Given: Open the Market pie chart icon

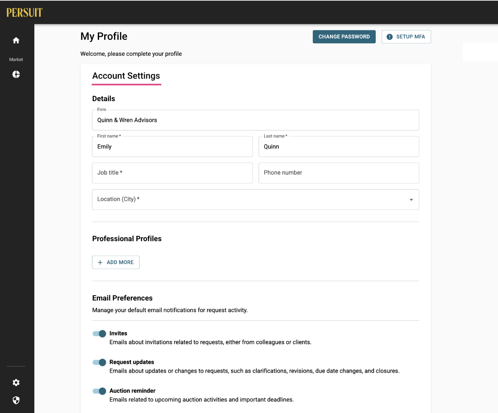Looking at the screenshot, I should [16, 74].
